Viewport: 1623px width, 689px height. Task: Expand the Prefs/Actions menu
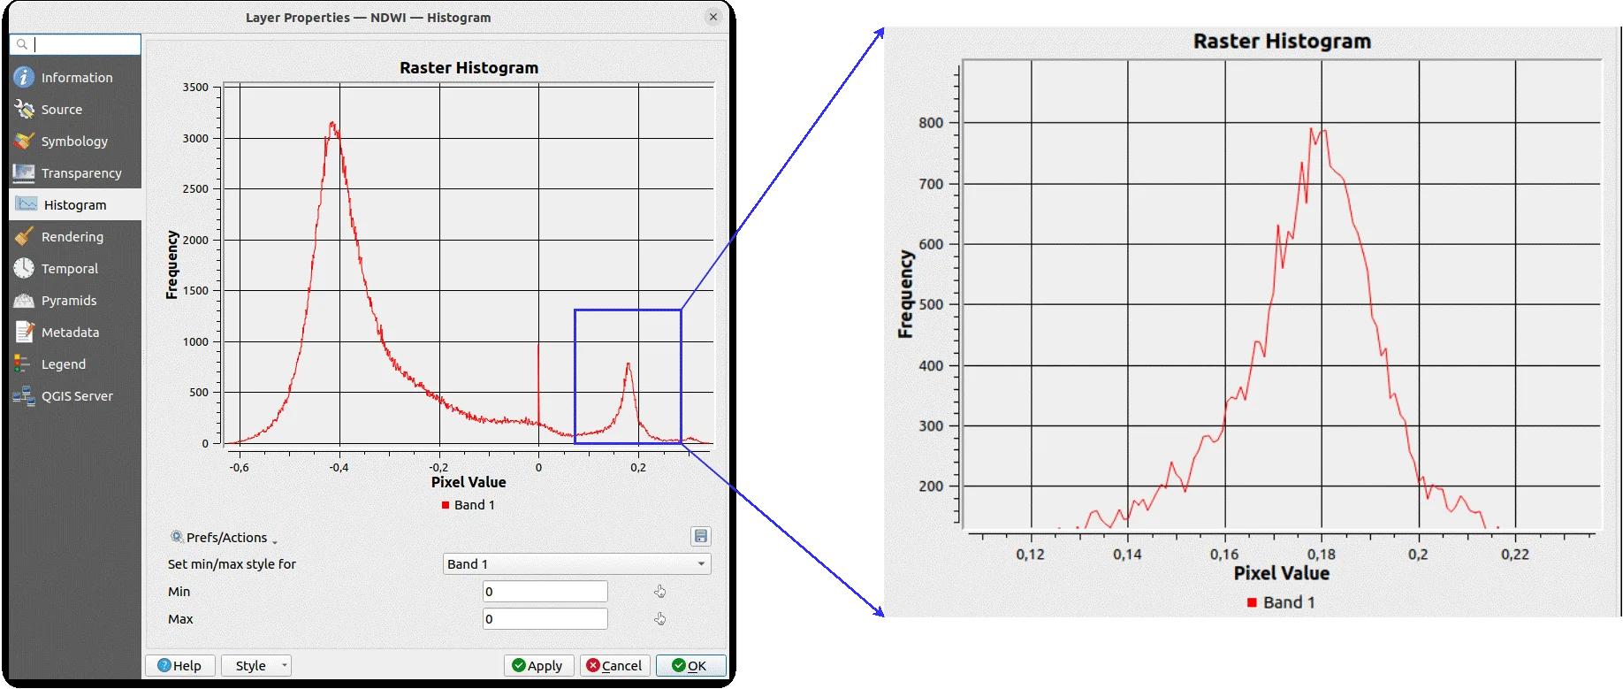tap(225, 538)
